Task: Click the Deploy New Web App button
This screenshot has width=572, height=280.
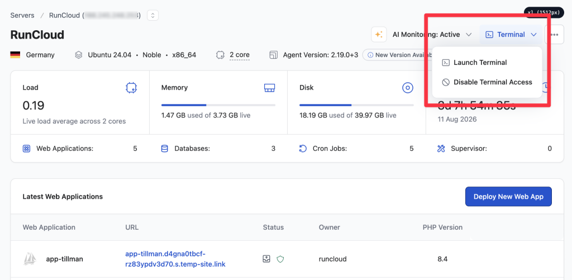Action: coord(508,197)
